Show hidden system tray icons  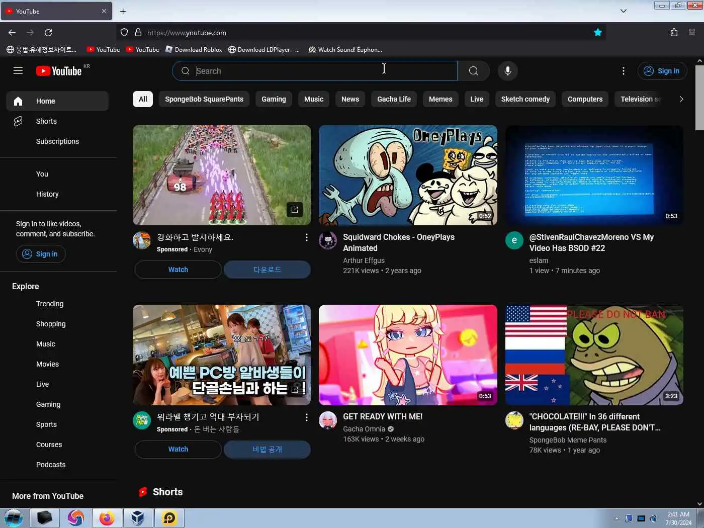click(x=617, y=518)
